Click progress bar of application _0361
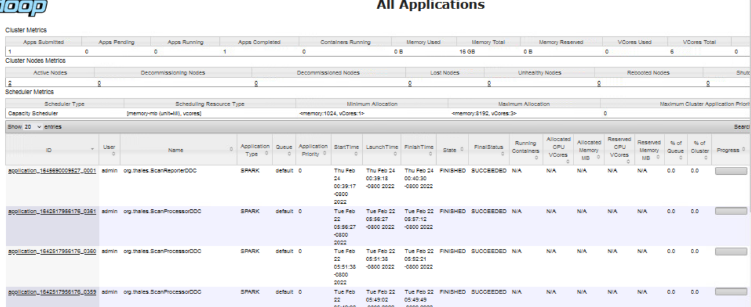751x307 pixels. click(731, 211)
